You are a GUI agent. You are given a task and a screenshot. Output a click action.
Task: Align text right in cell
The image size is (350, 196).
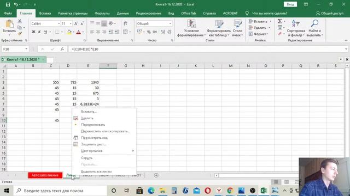click(104, 32)
